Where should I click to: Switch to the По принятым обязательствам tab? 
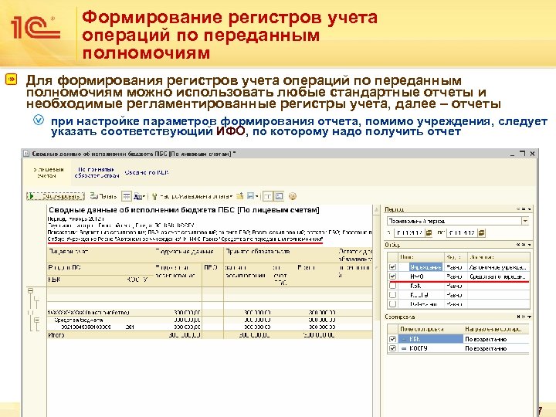tap(97, 172)
